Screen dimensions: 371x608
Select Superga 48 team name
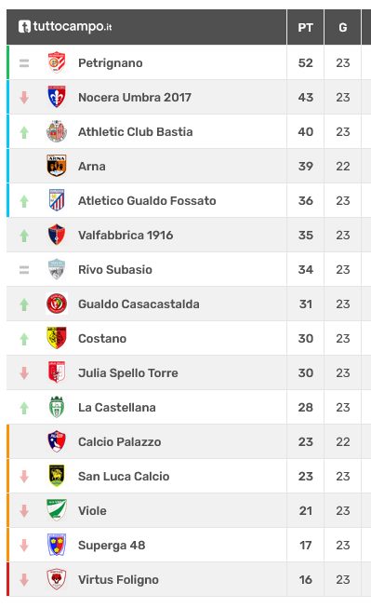point(112,546)
